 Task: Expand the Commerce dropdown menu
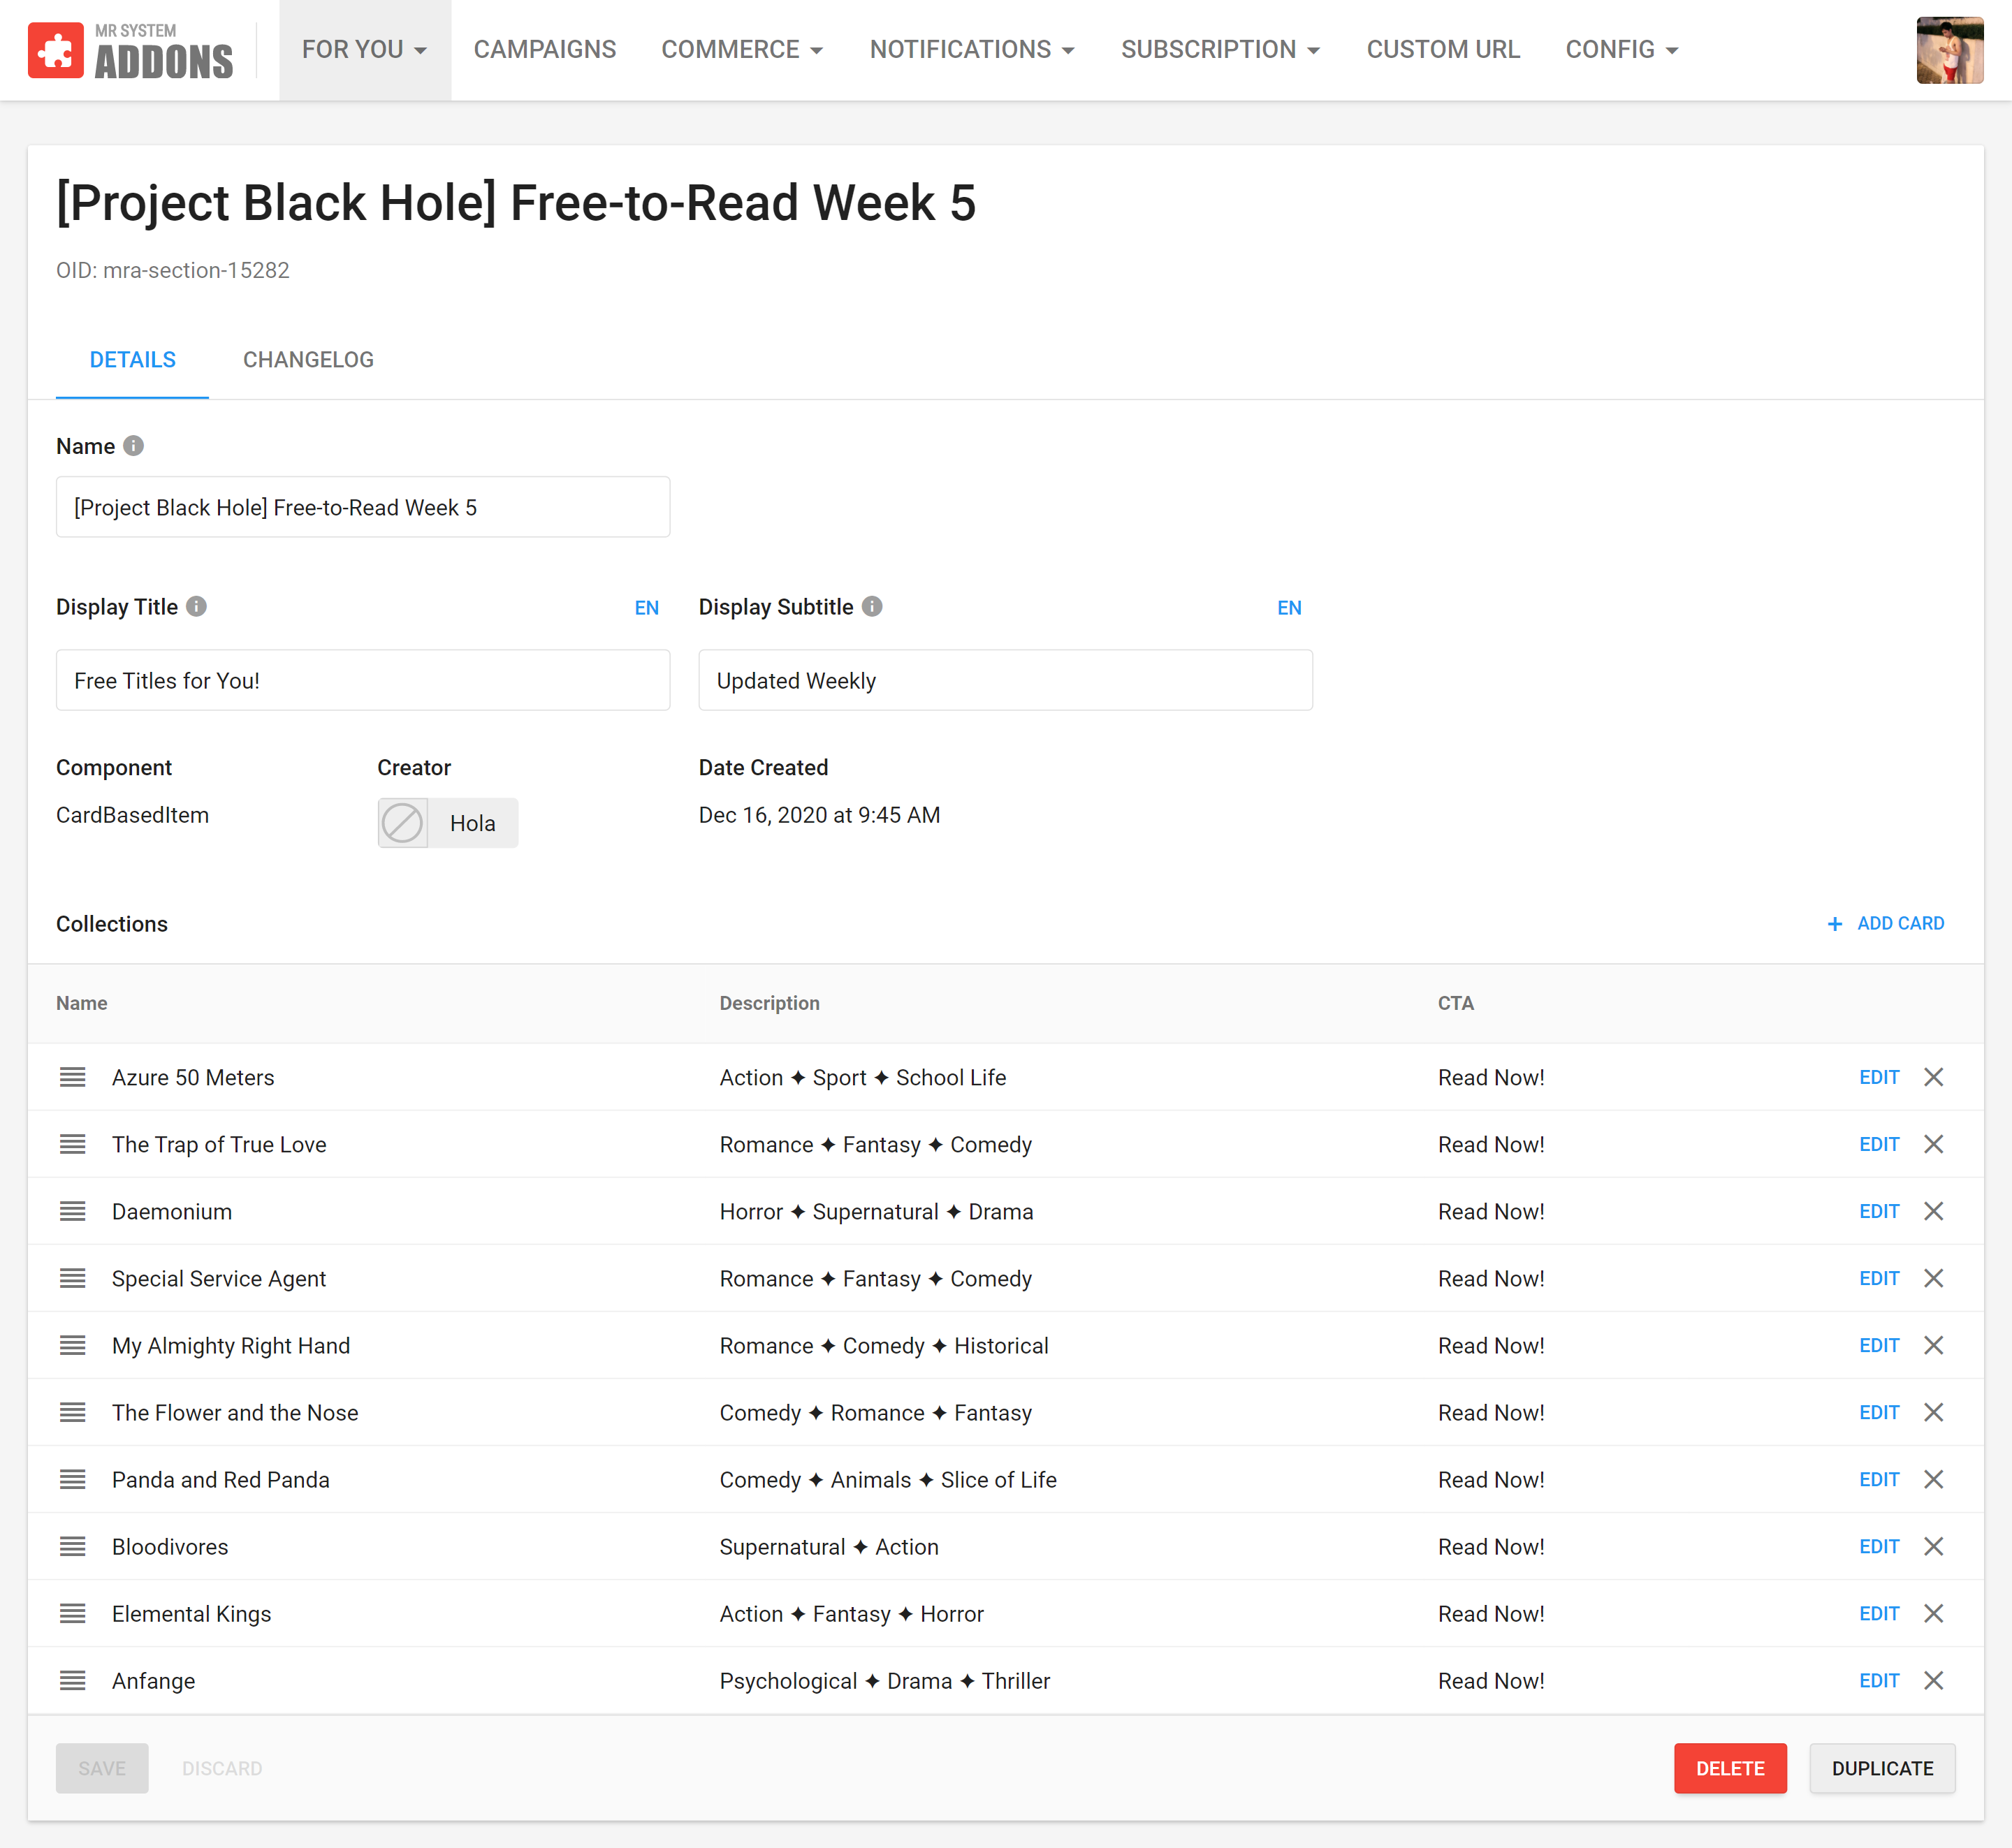pos(741,50)
